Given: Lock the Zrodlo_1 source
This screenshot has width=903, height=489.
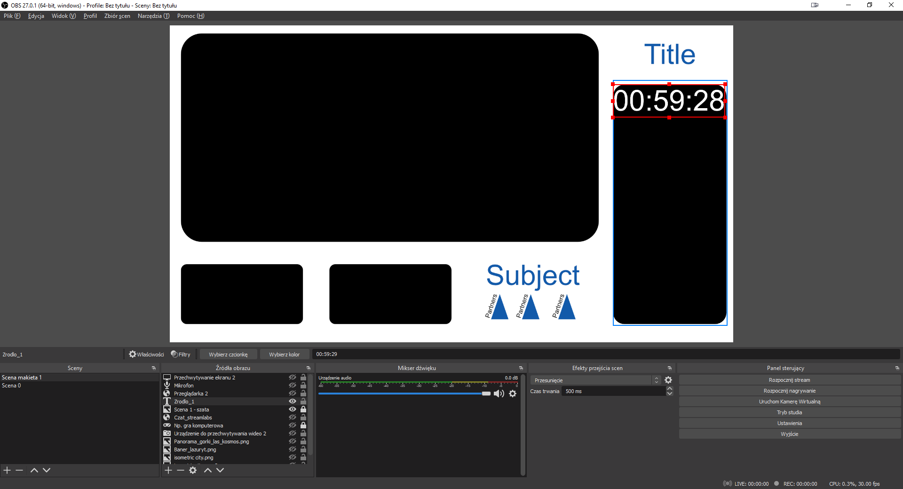Looking at the screenshot, I should [303, 401].
